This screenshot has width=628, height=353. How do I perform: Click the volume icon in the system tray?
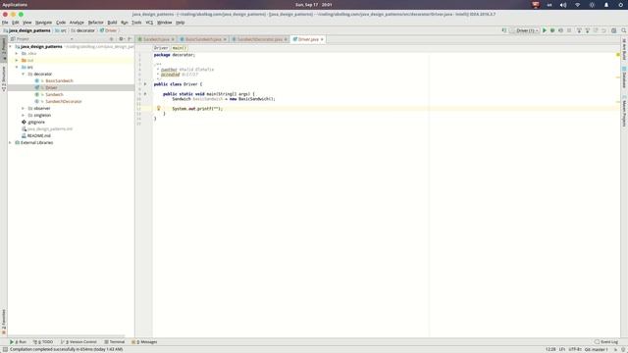563,5
